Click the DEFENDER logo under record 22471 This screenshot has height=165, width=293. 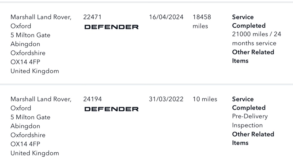click(111, 27)
